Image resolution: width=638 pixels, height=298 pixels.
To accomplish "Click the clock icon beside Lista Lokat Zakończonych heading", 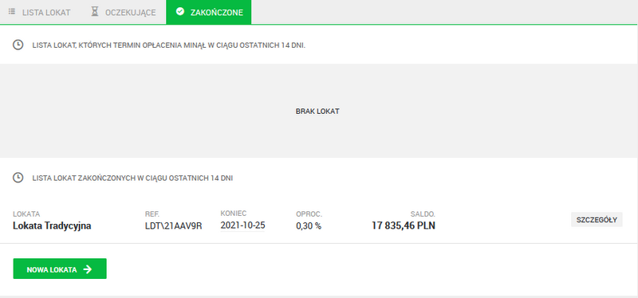I will tap(18, 178).
